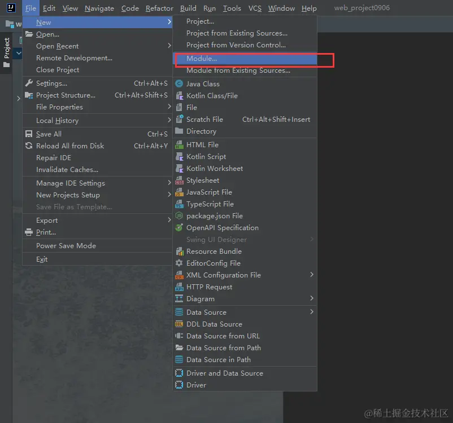Choose Invalidate Caches... entry
The image size is (453, 423).
click(x=97, y=170)
